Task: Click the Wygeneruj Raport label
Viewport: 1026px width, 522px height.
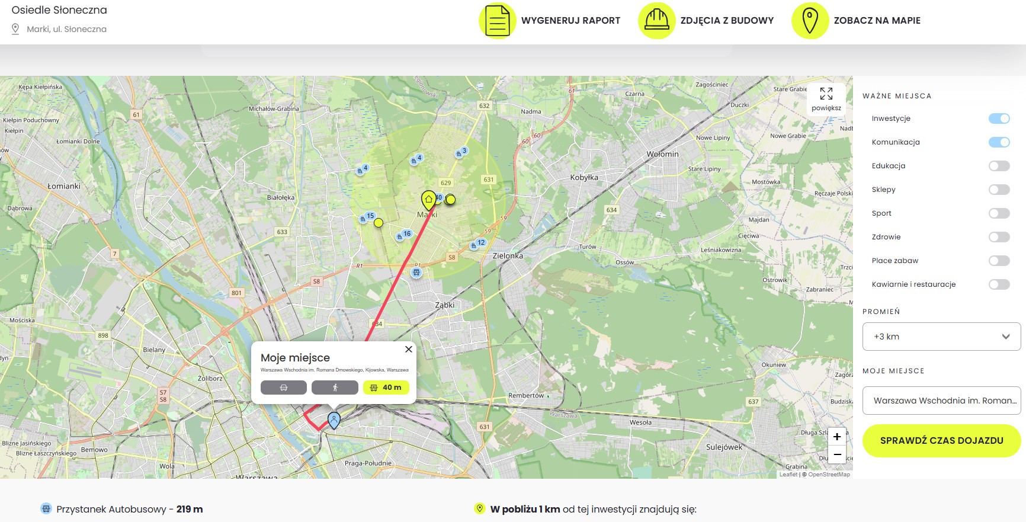Action: coord(570,21)
